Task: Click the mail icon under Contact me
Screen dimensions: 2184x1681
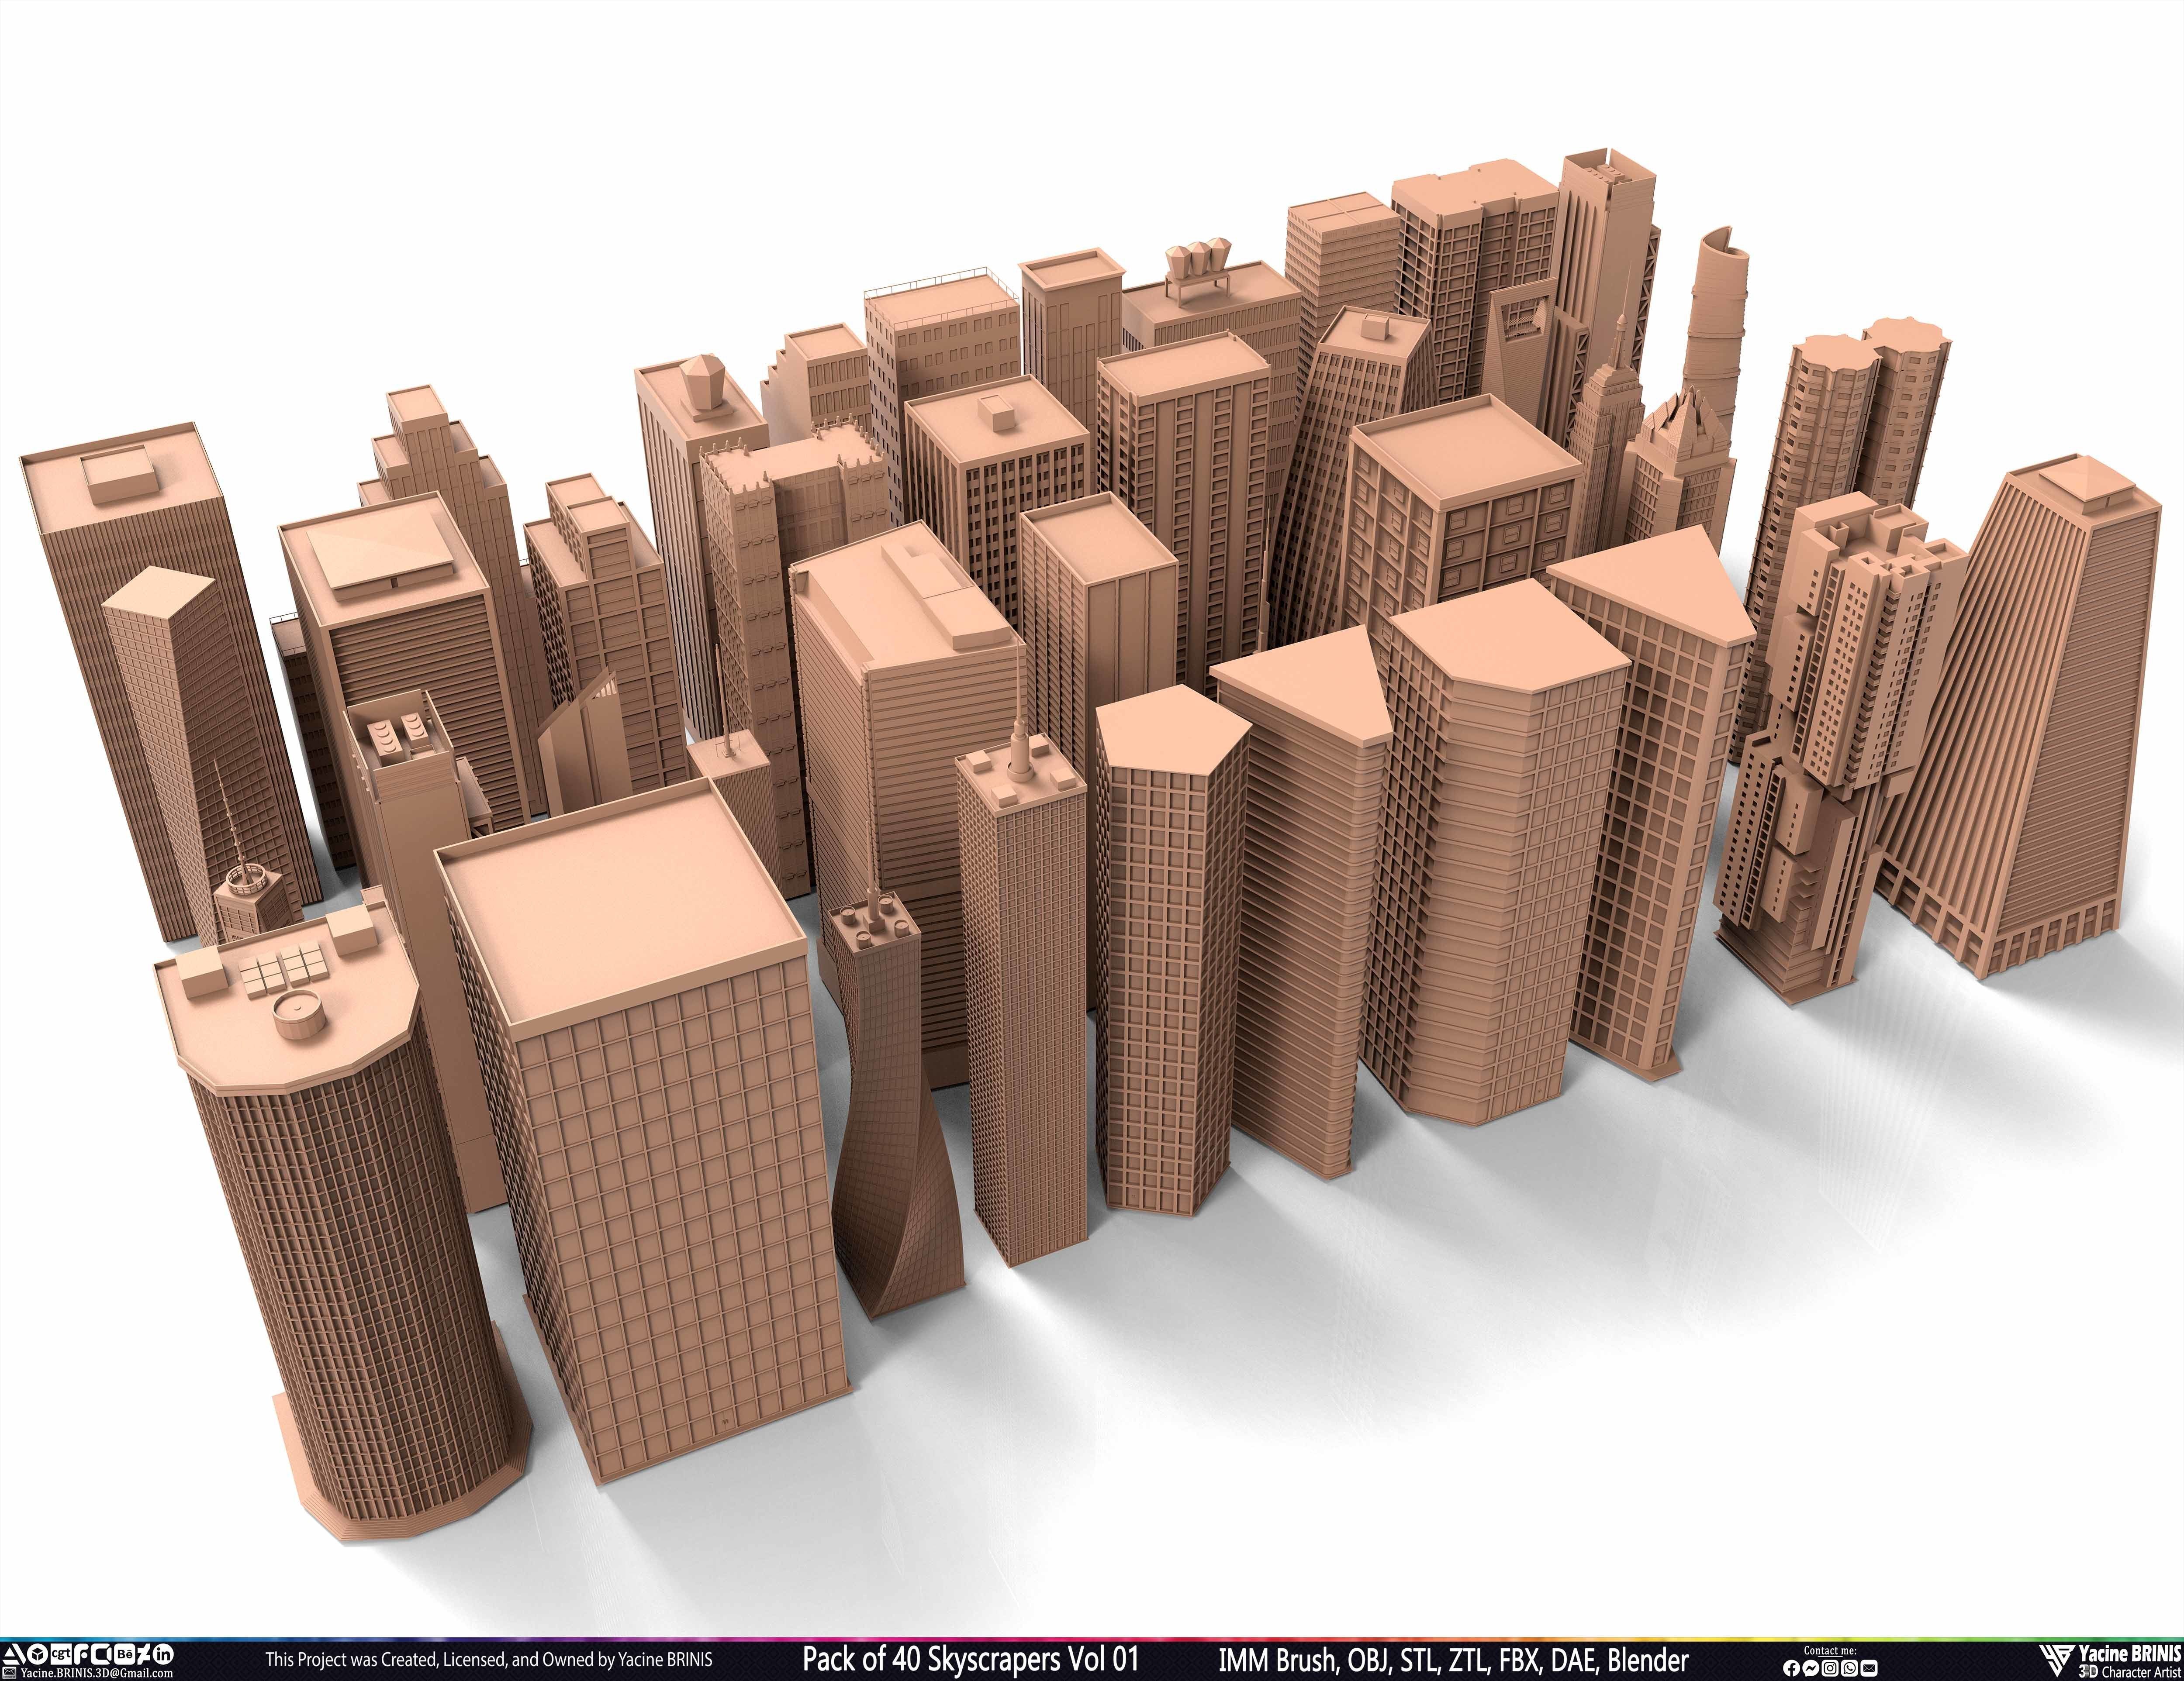Action: click(x=1869, y=1668)
